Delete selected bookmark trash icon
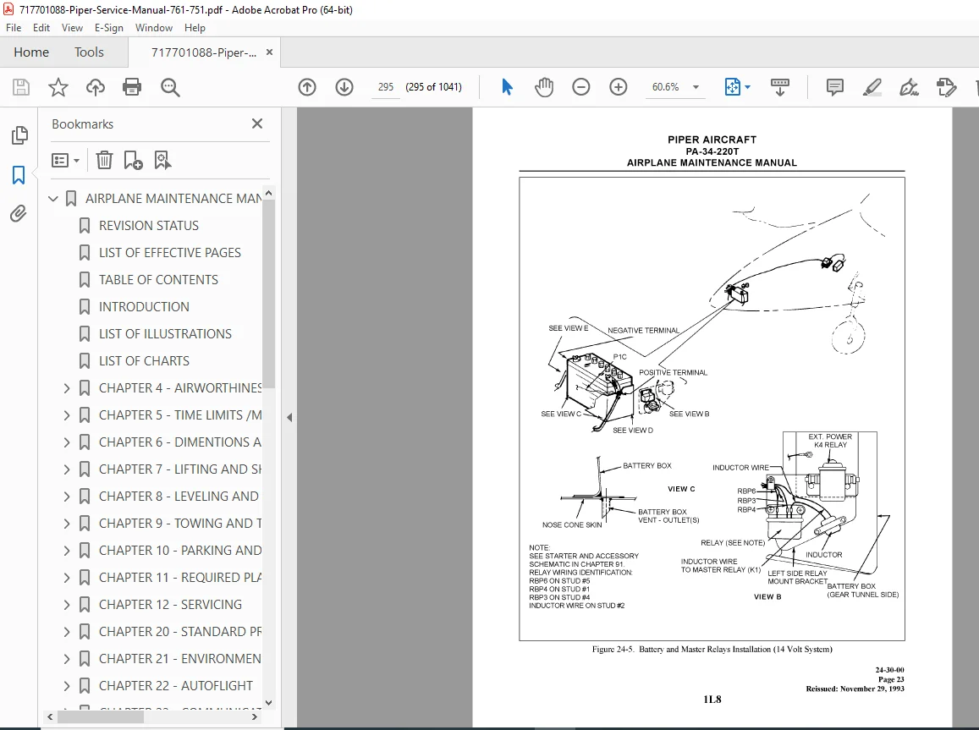This screenshot has height=730, width=979. coord(104,161)
